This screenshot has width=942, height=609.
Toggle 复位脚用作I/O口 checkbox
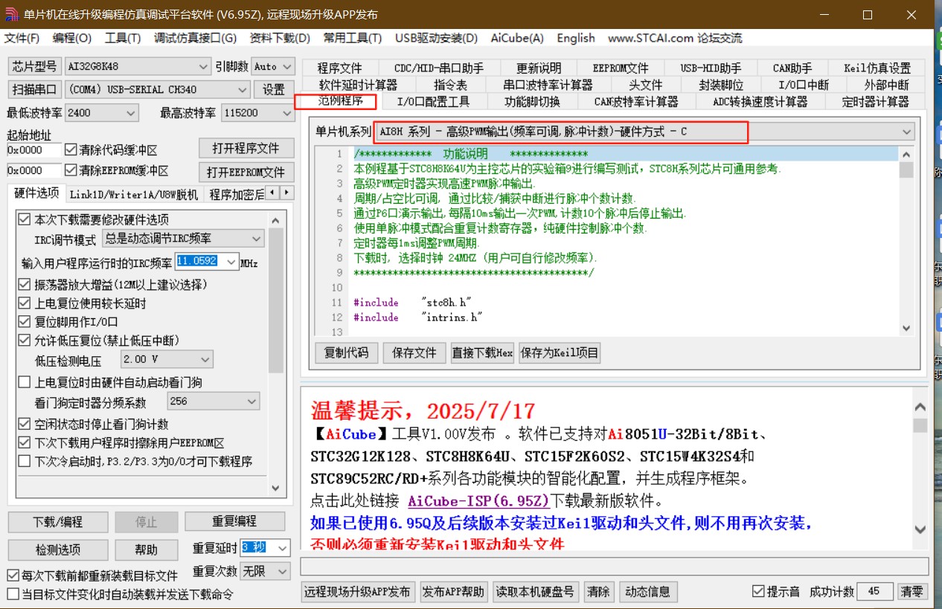[24, 322]
